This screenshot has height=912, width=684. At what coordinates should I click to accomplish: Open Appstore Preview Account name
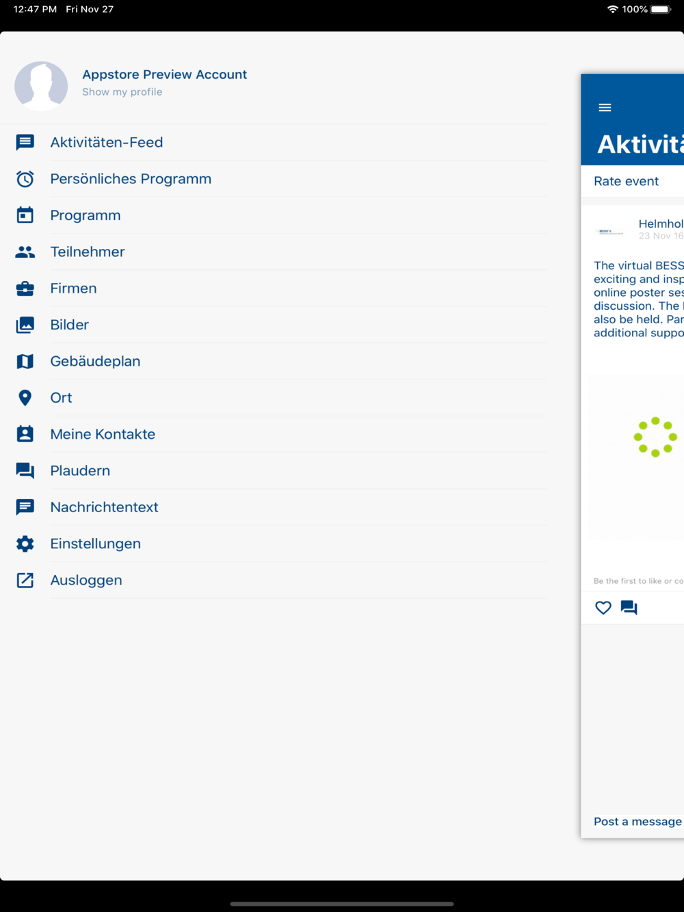pos(164,75)
